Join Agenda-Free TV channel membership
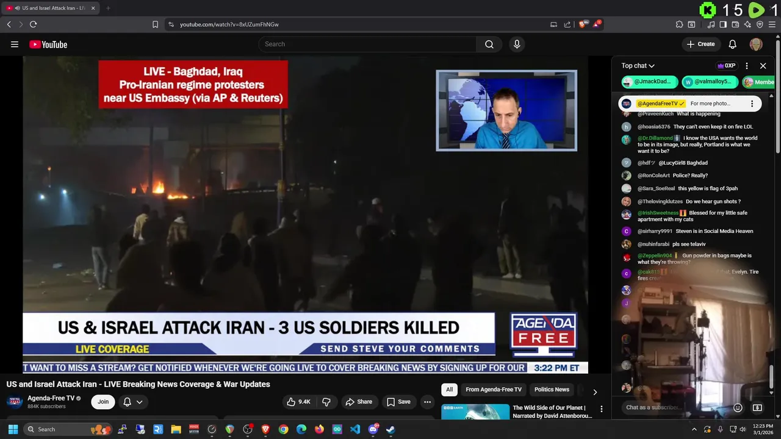 point(103,402)
